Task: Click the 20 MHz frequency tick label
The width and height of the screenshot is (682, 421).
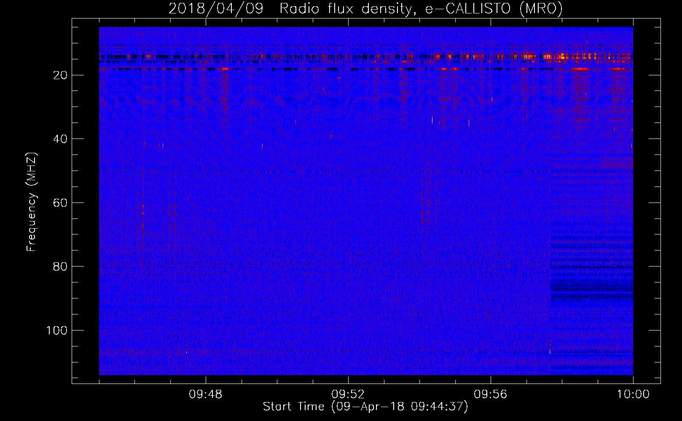Action: pos(60,75)
